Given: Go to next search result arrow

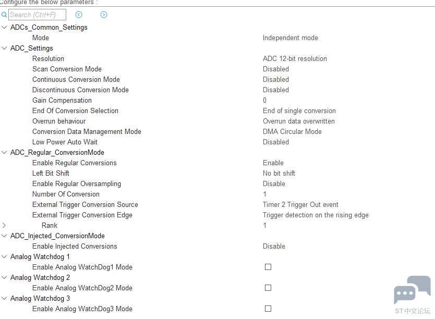Looking at the screenshot, I should pos(104,15).
